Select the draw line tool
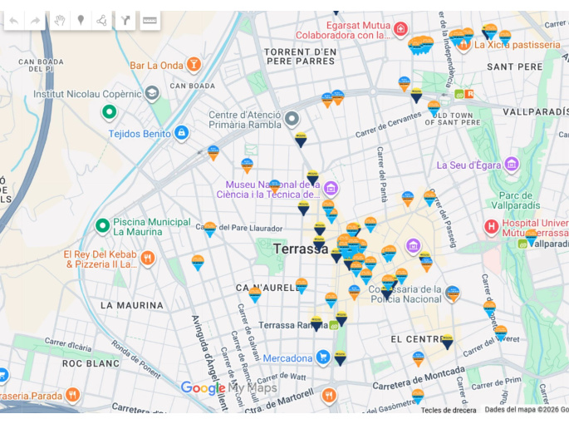This screenshot has width=569, height=424. (x=101, y=21)
